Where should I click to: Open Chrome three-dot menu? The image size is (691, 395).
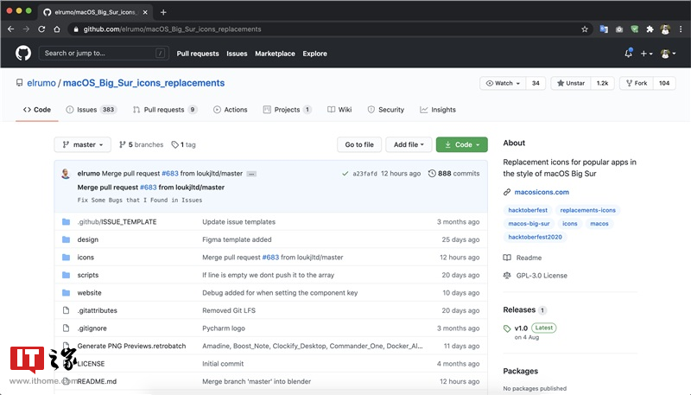681,29
